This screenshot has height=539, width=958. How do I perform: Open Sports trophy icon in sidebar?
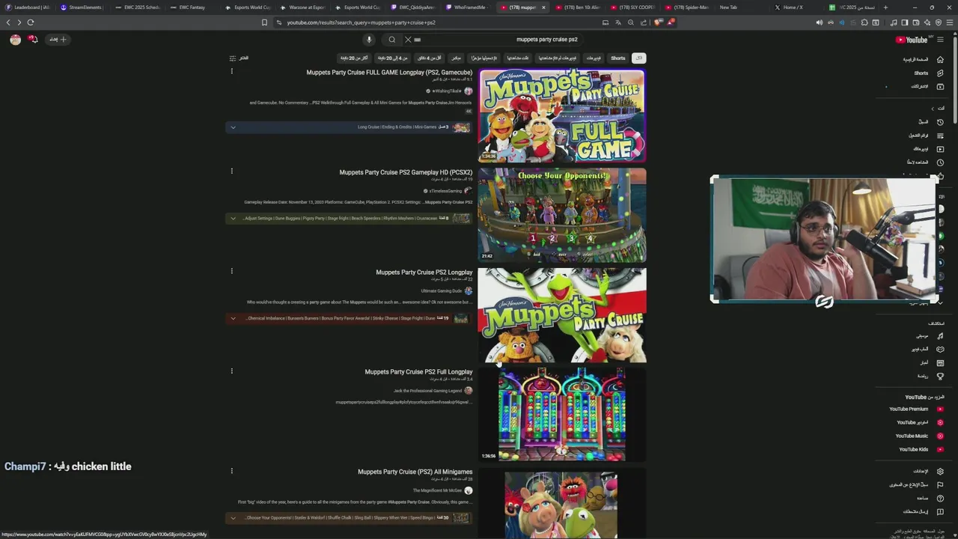tap(940, 377)
